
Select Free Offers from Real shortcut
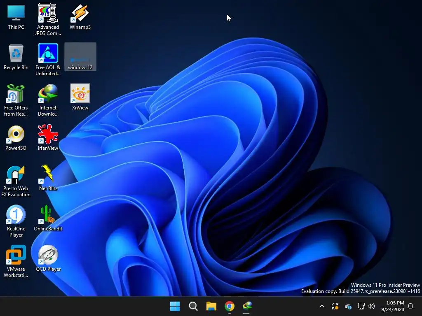pyautogui.click(x=16, y=100)
